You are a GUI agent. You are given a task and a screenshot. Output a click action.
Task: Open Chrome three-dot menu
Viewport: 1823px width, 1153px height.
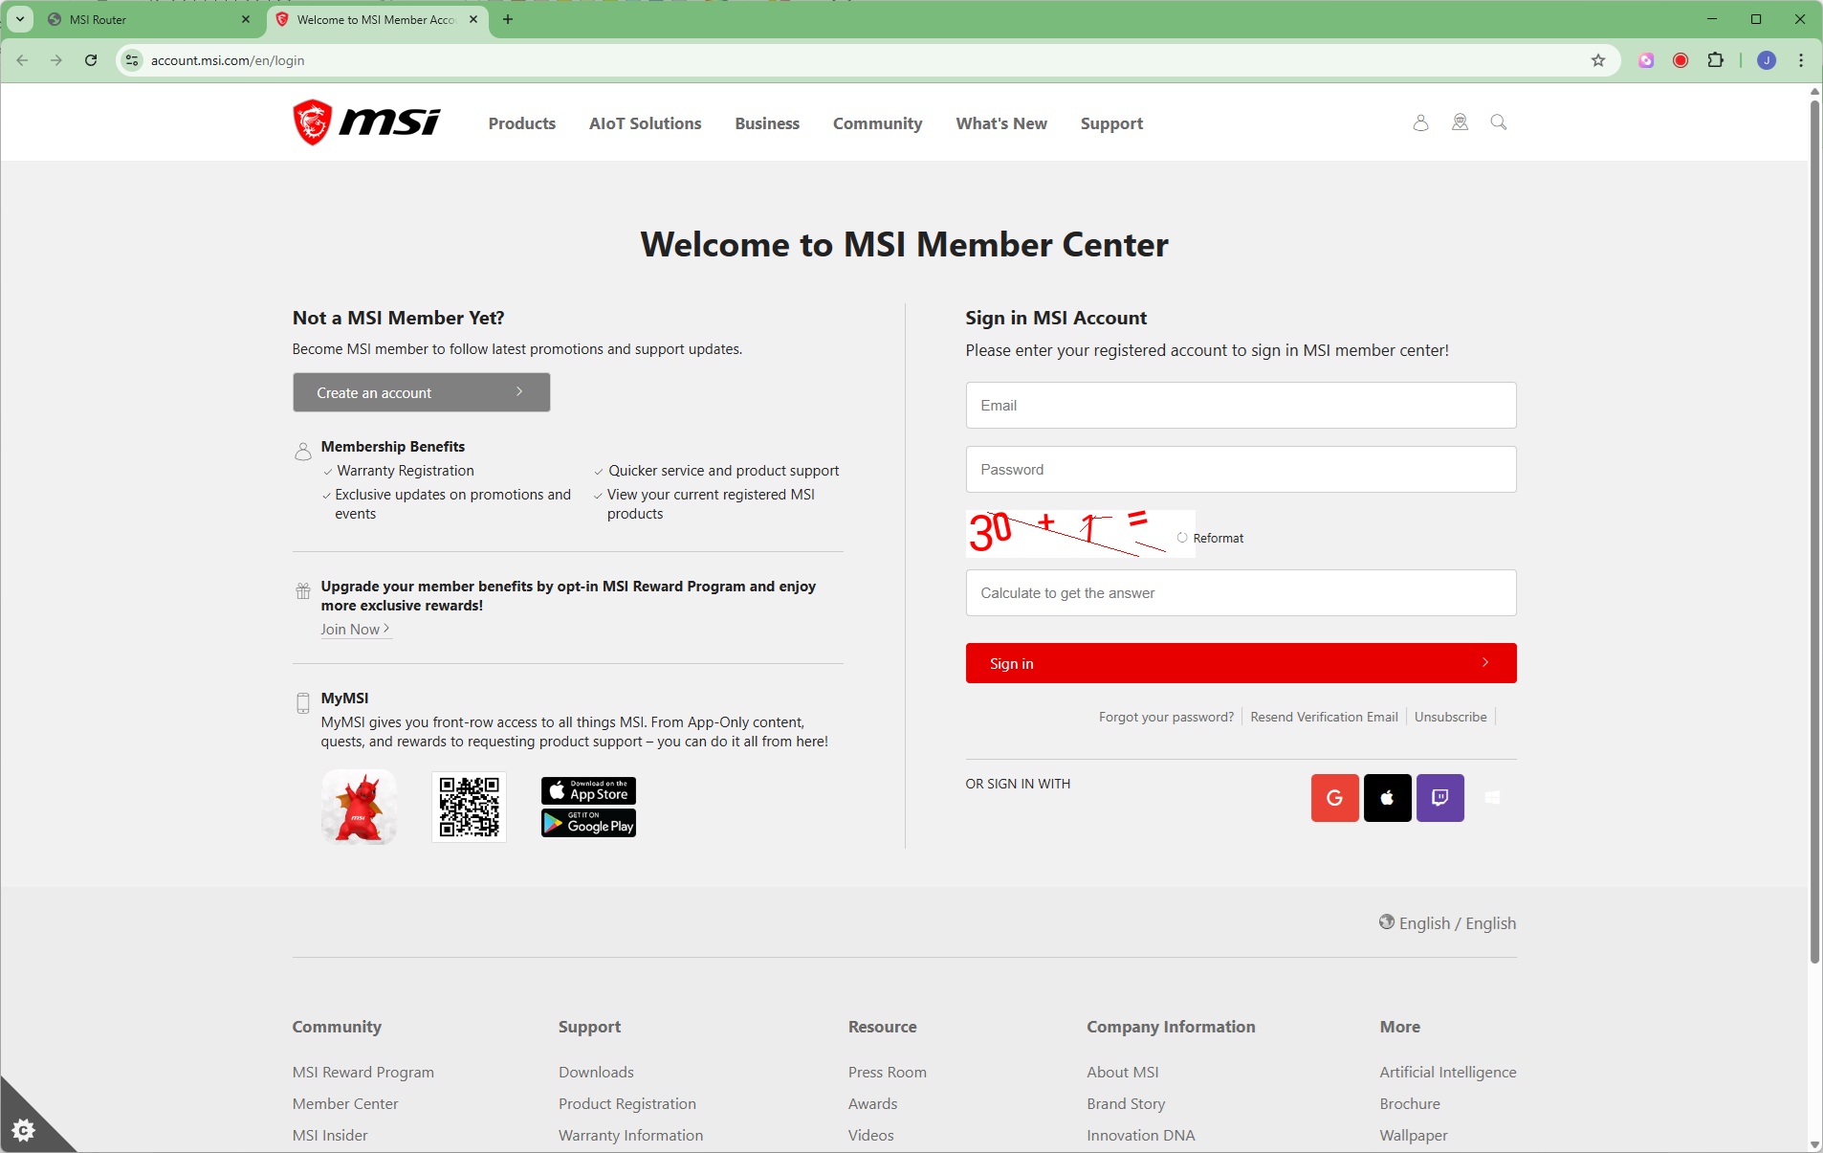tap(1801, 60)
